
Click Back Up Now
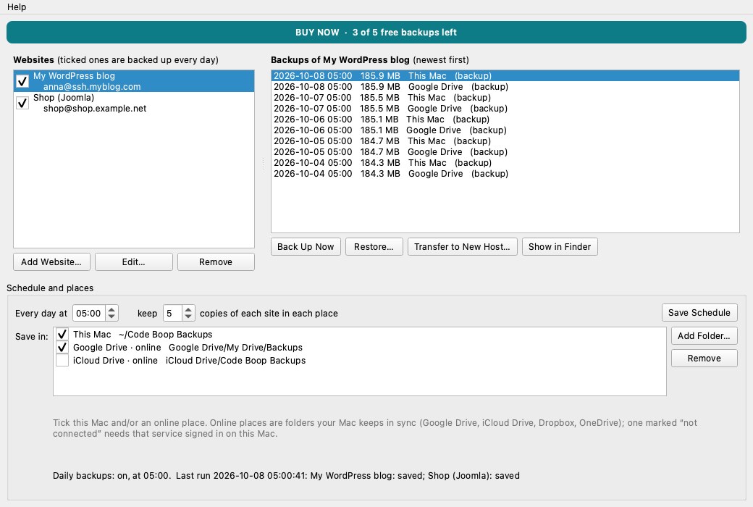[306, 246]
